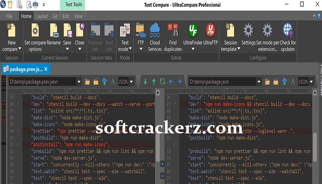Expand the Session template dropdown arrow
322x184 pixels.
(x=239, y=49)
